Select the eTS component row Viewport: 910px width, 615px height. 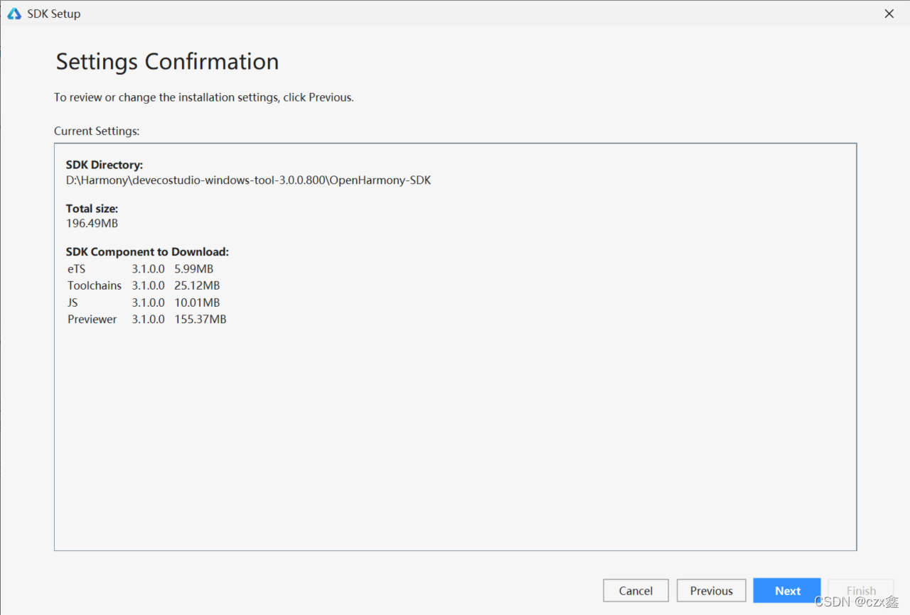coord(141,269)
